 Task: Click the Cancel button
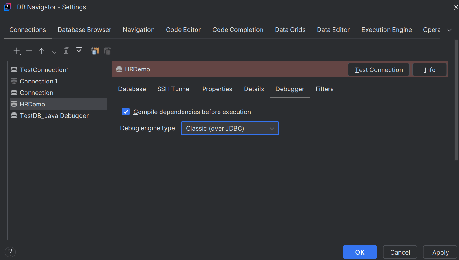pos(400,252)
